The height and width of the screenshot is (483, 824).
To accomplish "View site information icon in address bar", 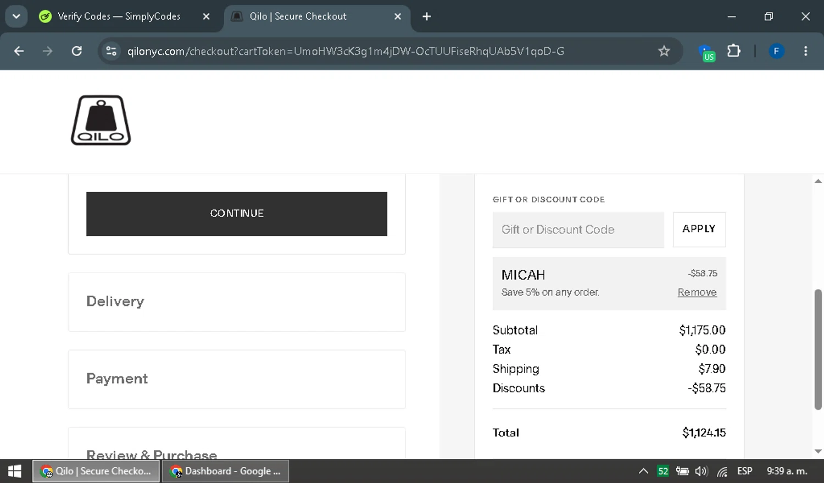I will click(112, 51).
